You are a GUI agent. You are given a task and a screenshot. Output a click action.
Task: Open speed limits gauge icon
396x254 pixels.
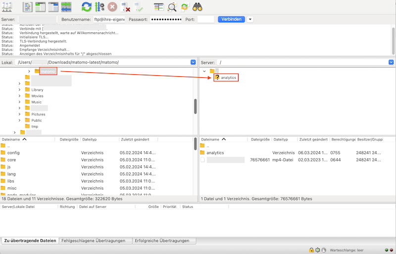[x=324, y=250]
